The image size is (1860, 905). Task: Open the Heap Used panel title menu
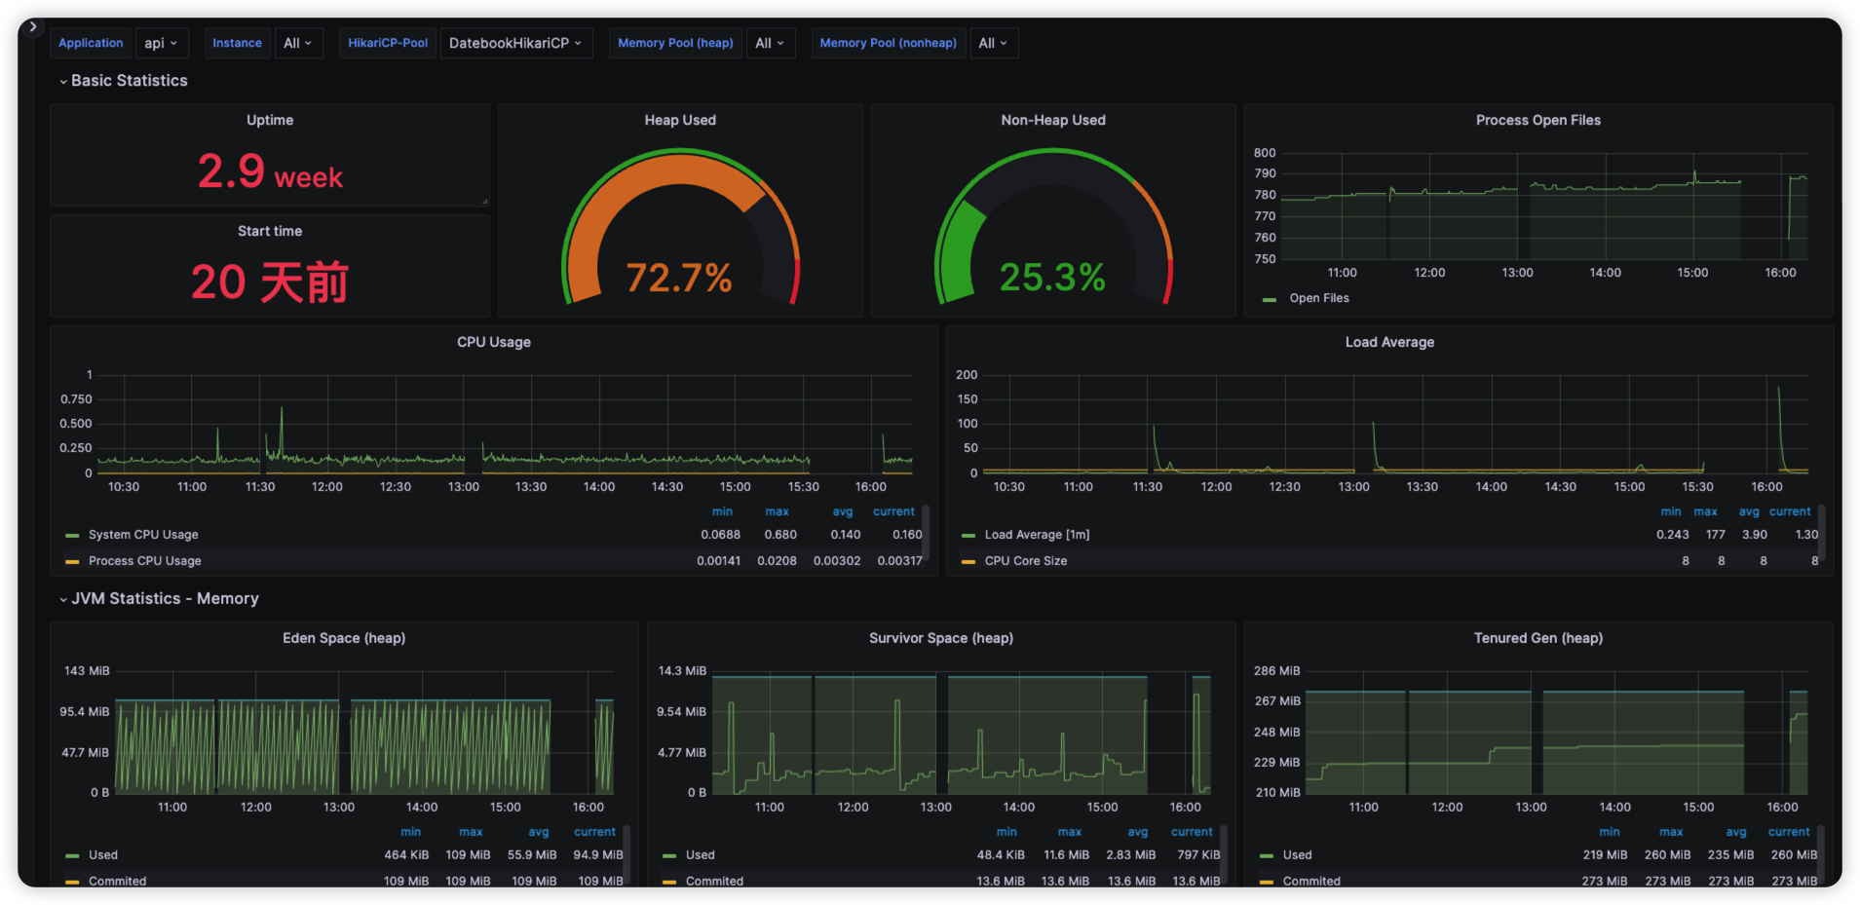[680, 120]
